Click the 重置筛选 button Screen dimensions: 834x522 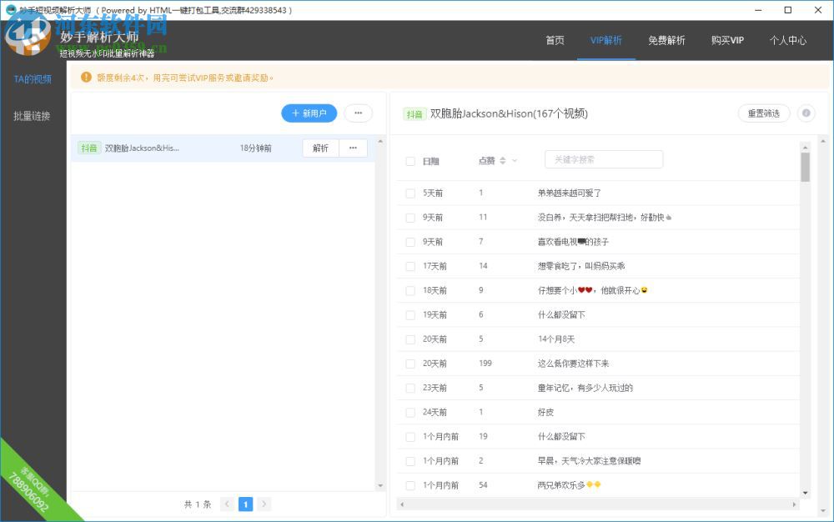pyautogui.click(x=763, y=113)
